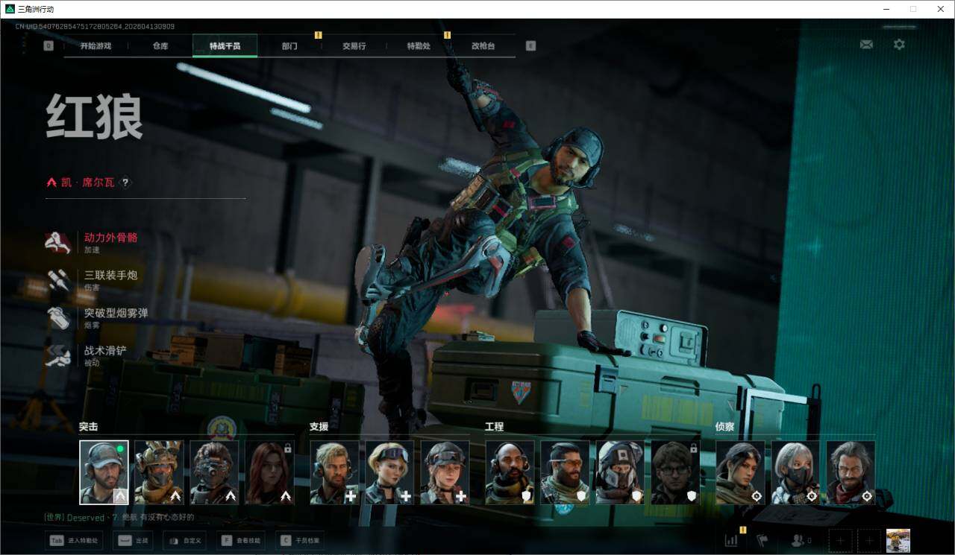The width and height of the screenshot is (955, 555).
Task: Close the 三角洲行动 window
Action: pyautogui.click(x=940, y=9)
